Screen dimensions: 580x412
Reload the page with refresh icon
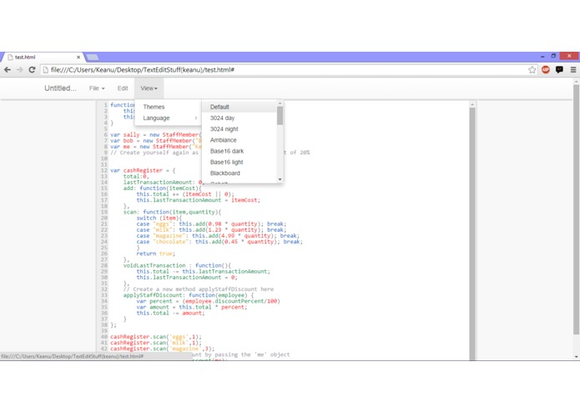pyautogui.click(x=32, y=70)
